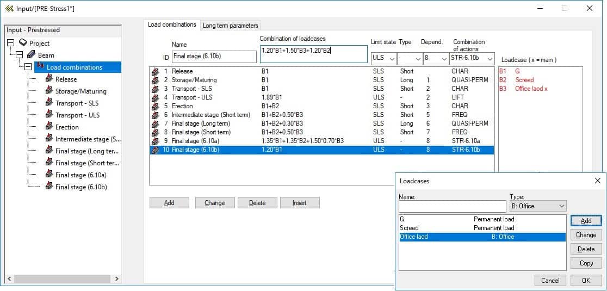Screen dimensions: 607x291
Task: Click B3 Office laod x entry
Action: coord(523,89)
